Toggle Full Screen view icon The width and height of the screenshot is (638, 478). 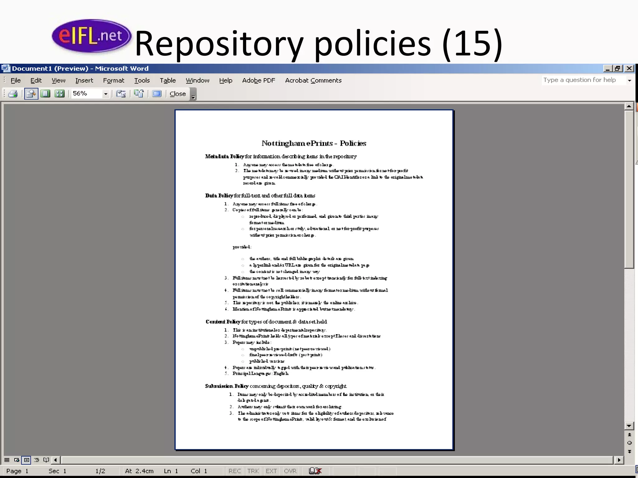click(x=157, y=94)
